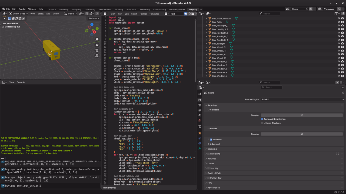Screen dimensions: 346x194
Task: Click the new text datablock icon
Action: [x=189, y=14]
